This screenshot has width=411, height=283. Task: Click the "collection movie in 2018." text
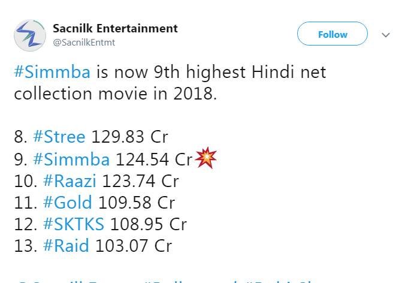click(115, 94)
